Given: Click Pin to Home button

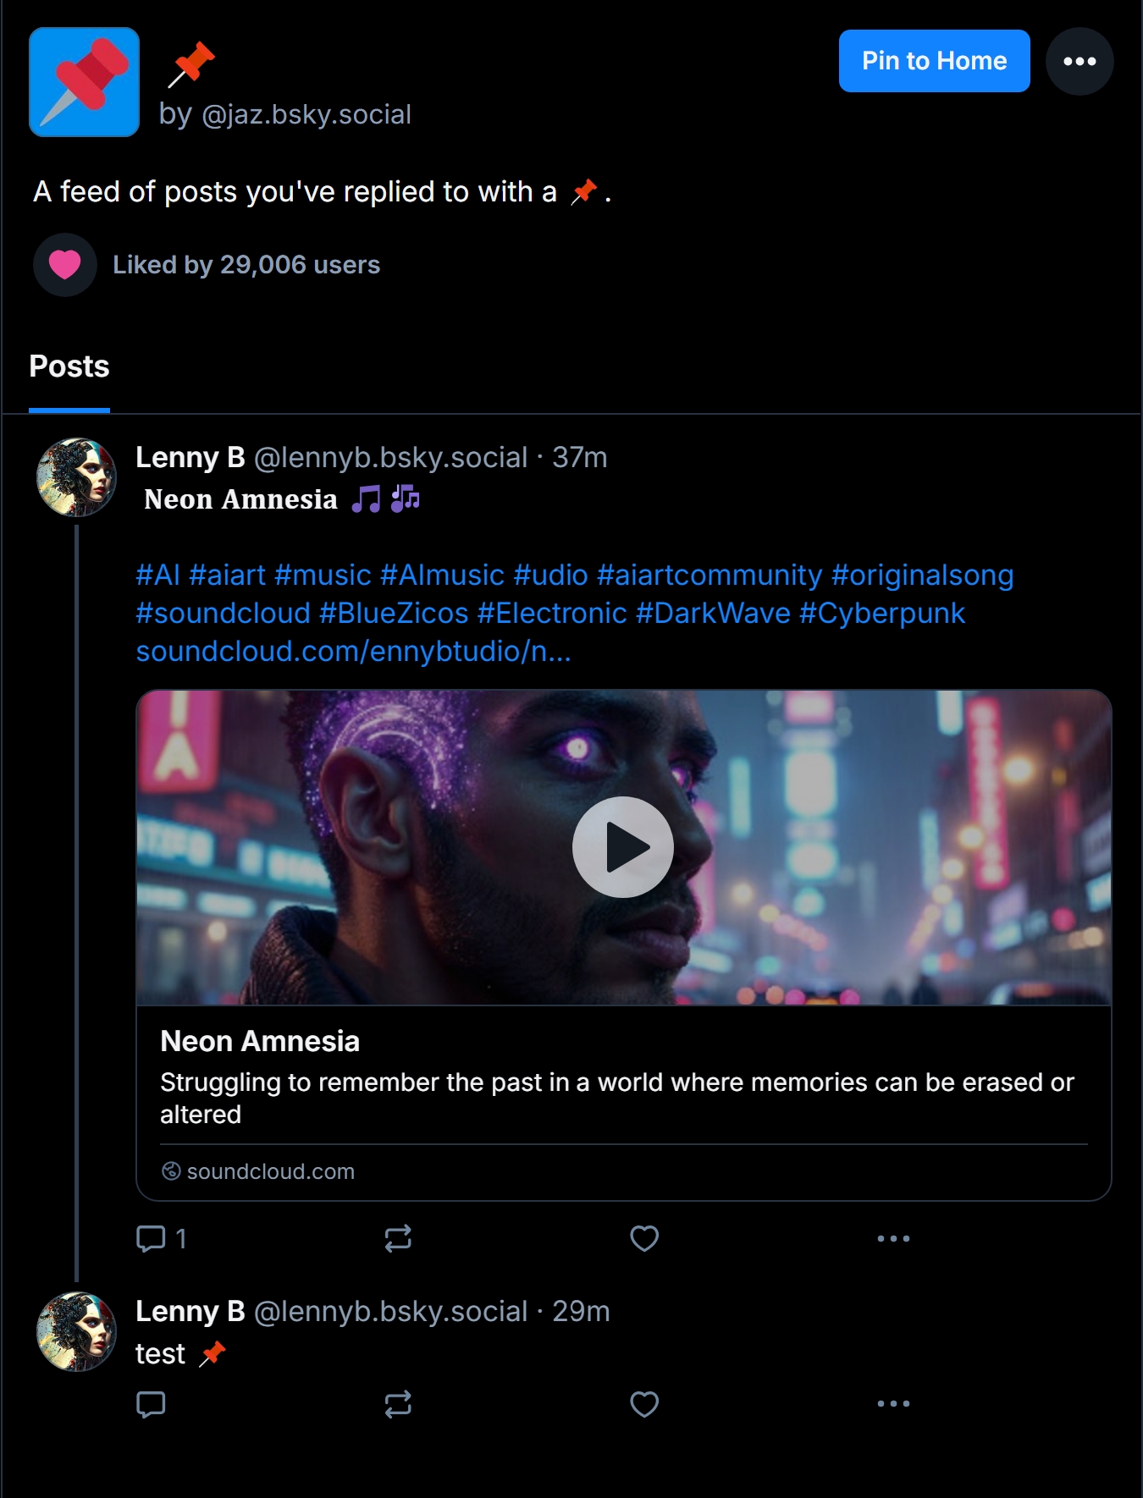Looking at the screenshot, I should (934, 61).
